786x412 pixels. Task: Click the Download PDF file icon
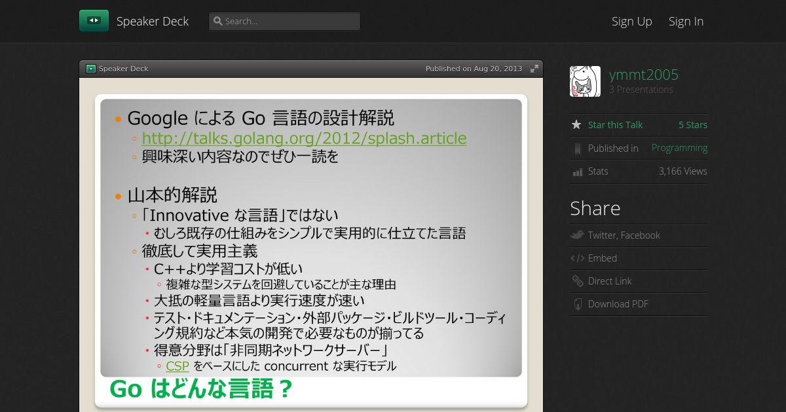click(x=577, y=304)
